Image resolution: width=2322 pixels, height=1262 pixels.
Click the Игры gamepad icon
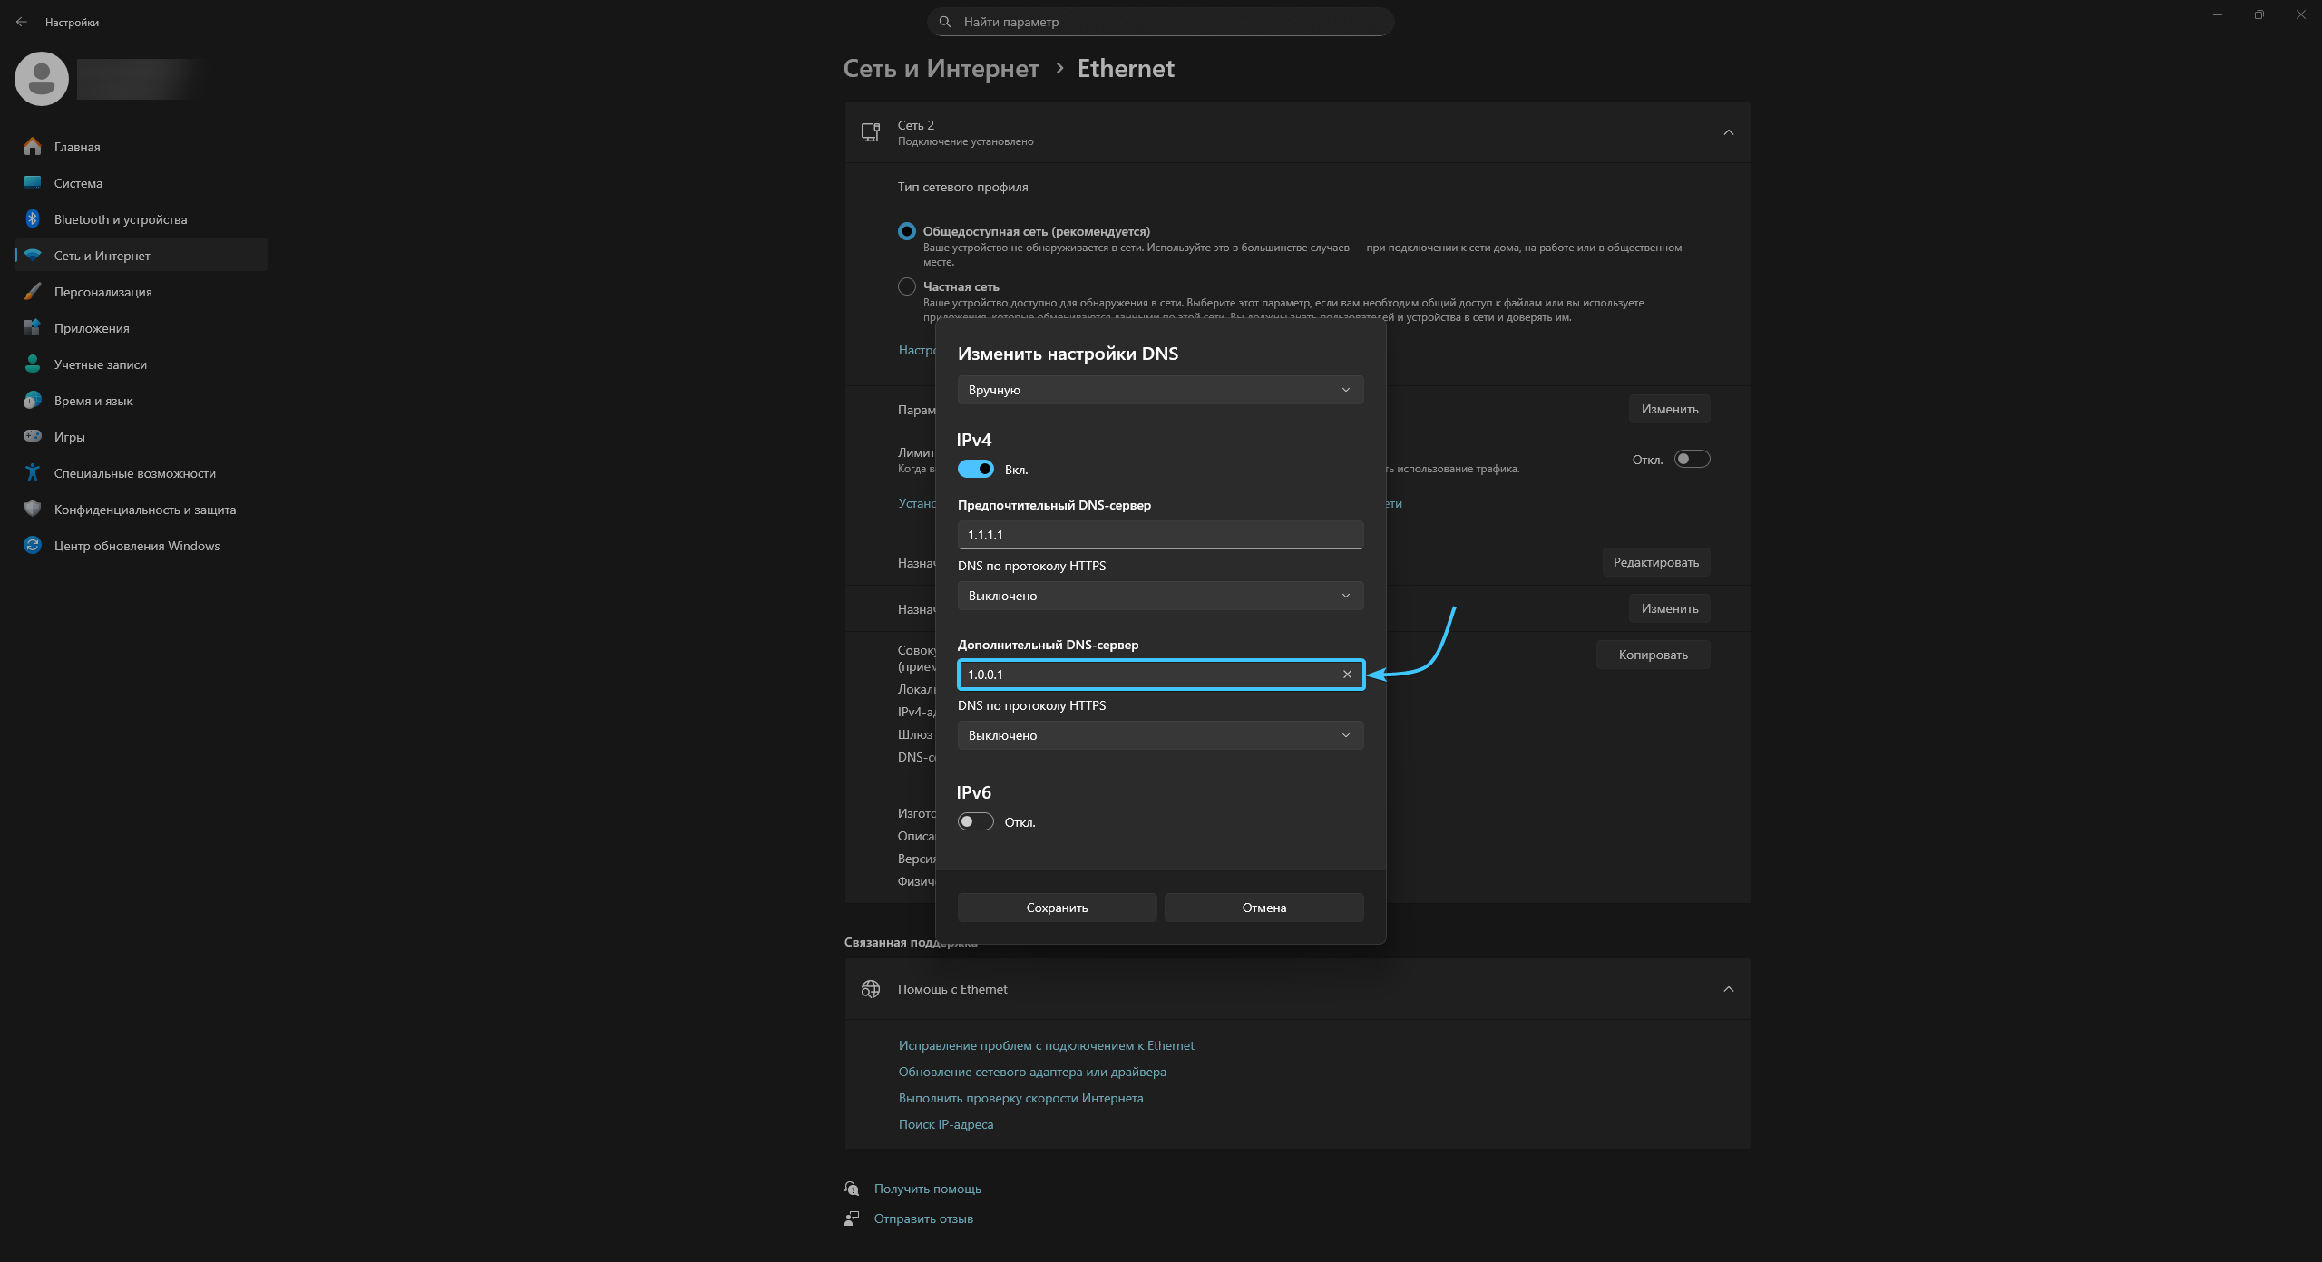click(33, 437)
